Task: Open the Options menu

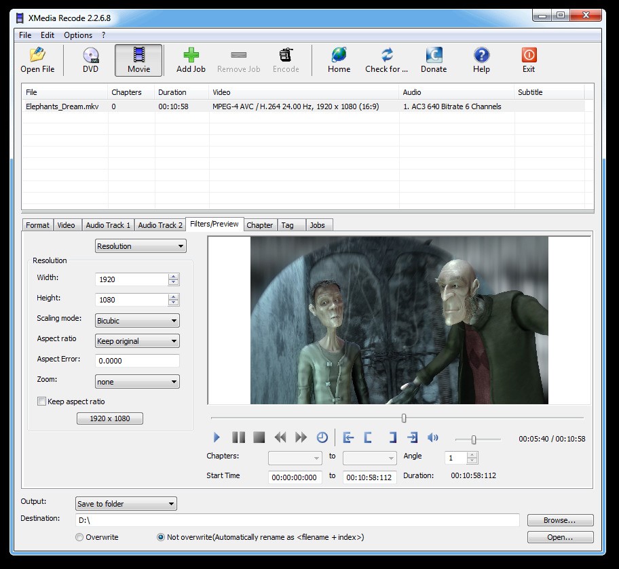Action: (78, 35)
